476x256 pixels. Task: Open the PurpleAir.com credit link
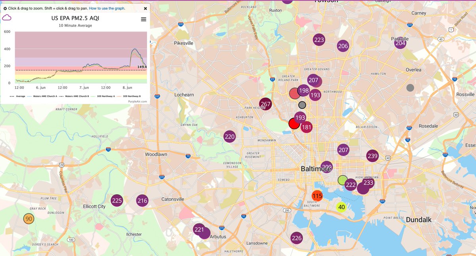click(x=138, y=101)
